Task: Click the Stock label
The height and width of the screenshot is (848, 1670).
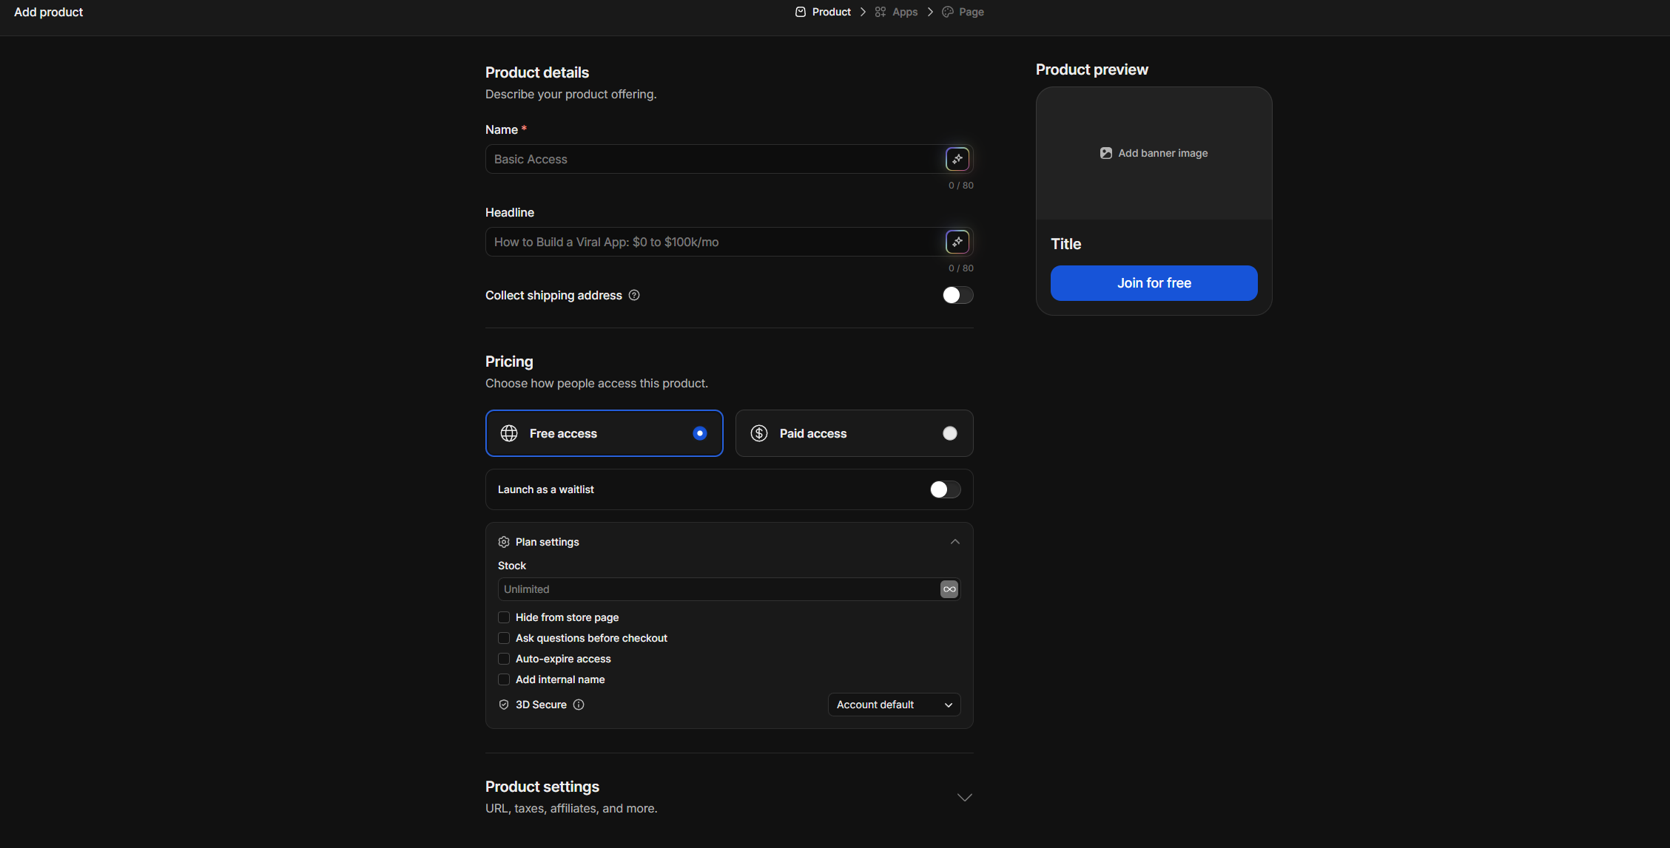Action: pyautogui.click(x=512, y=566)
